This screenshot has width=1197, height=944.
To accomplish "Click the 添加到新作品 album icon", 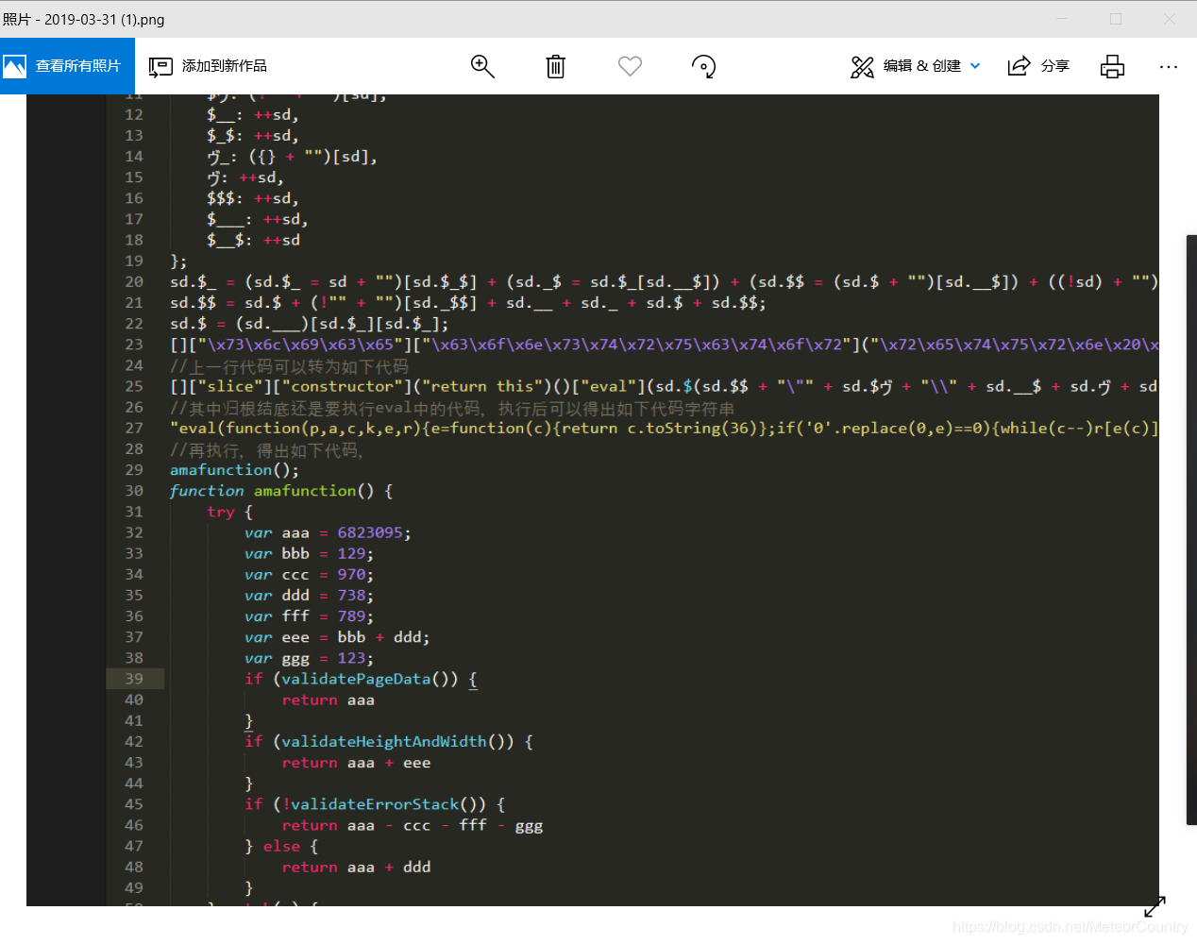I will pos(160,66).
